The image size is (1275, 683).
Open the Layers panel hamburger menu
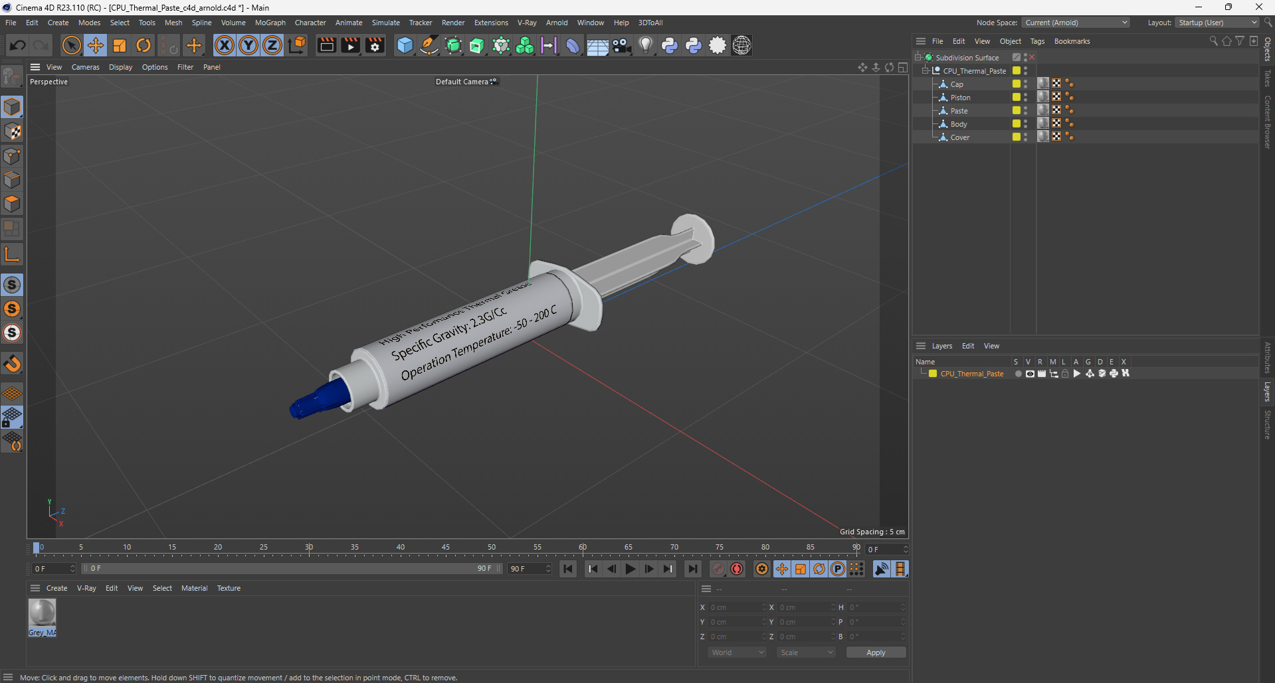click(x=921, y=346)
